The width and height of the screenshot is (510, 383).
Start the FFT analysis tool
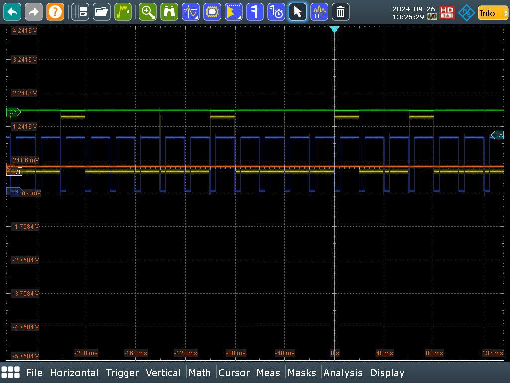319,12
